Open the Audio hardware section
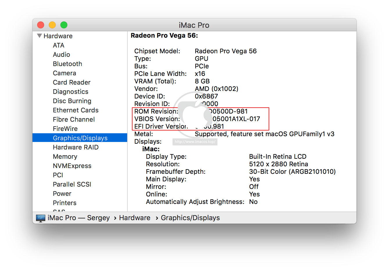Image resolution: width=389 pixels, height=270 pixels. (x=61, y=55)
